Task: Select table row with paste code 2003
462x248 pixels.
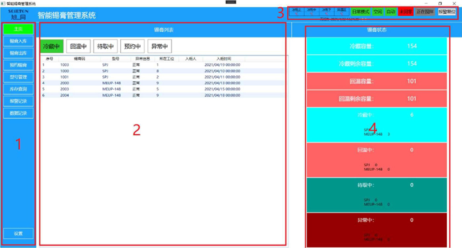Action: click(162, 89)
